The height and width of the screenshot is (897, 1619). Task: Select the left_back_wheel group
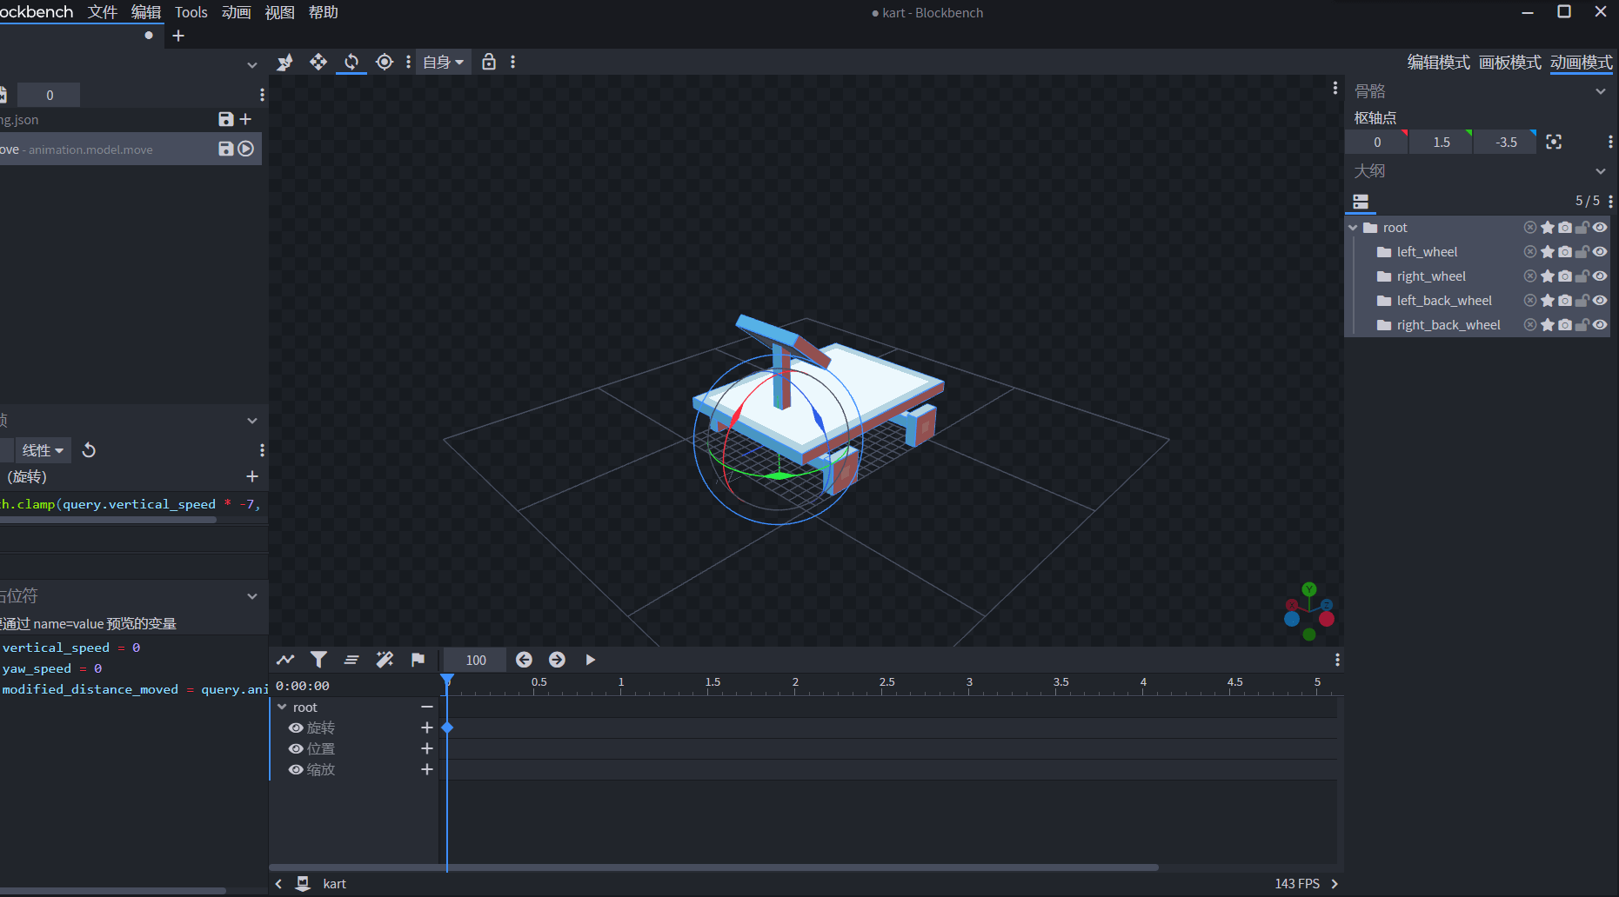tap(1443, 301)
